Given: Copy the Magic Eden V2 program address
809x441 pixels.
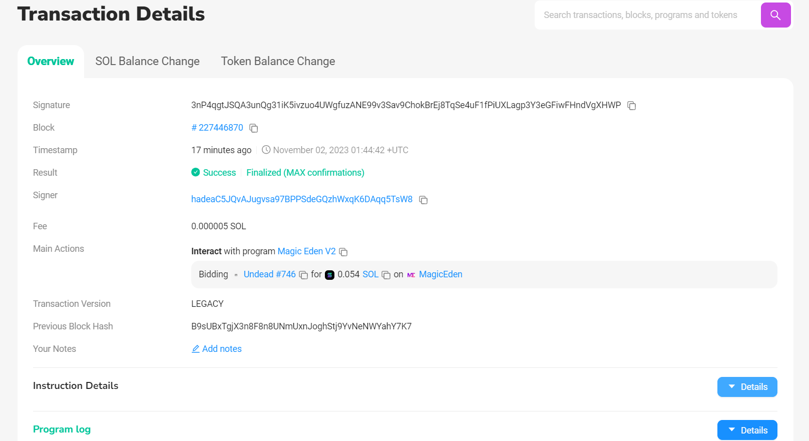Looking at the screenshot, I should [x=343, y=252].
